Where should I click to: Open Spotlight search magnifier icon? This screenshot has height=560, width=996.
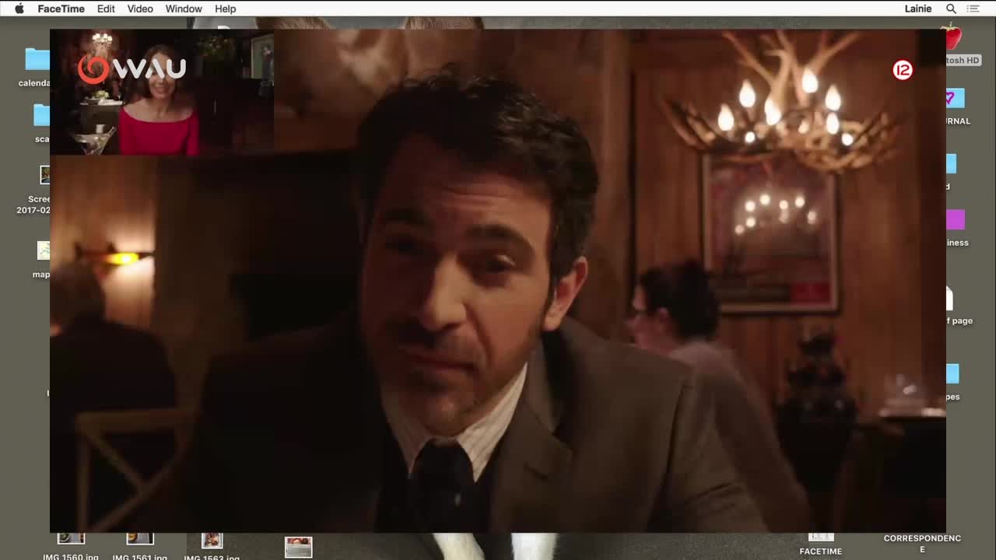[951, 9]
